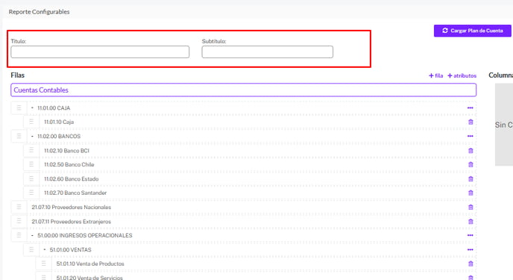Click drag handle of 11.02.50 Banco Chile
The height and width of the screenshot is (280, 513).
click(x=31, y=164)
